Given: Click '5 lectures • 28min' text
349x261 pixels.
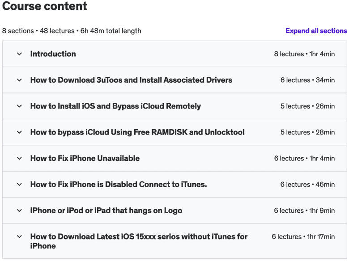Looking at the screenshot, I should click(307, 132).
